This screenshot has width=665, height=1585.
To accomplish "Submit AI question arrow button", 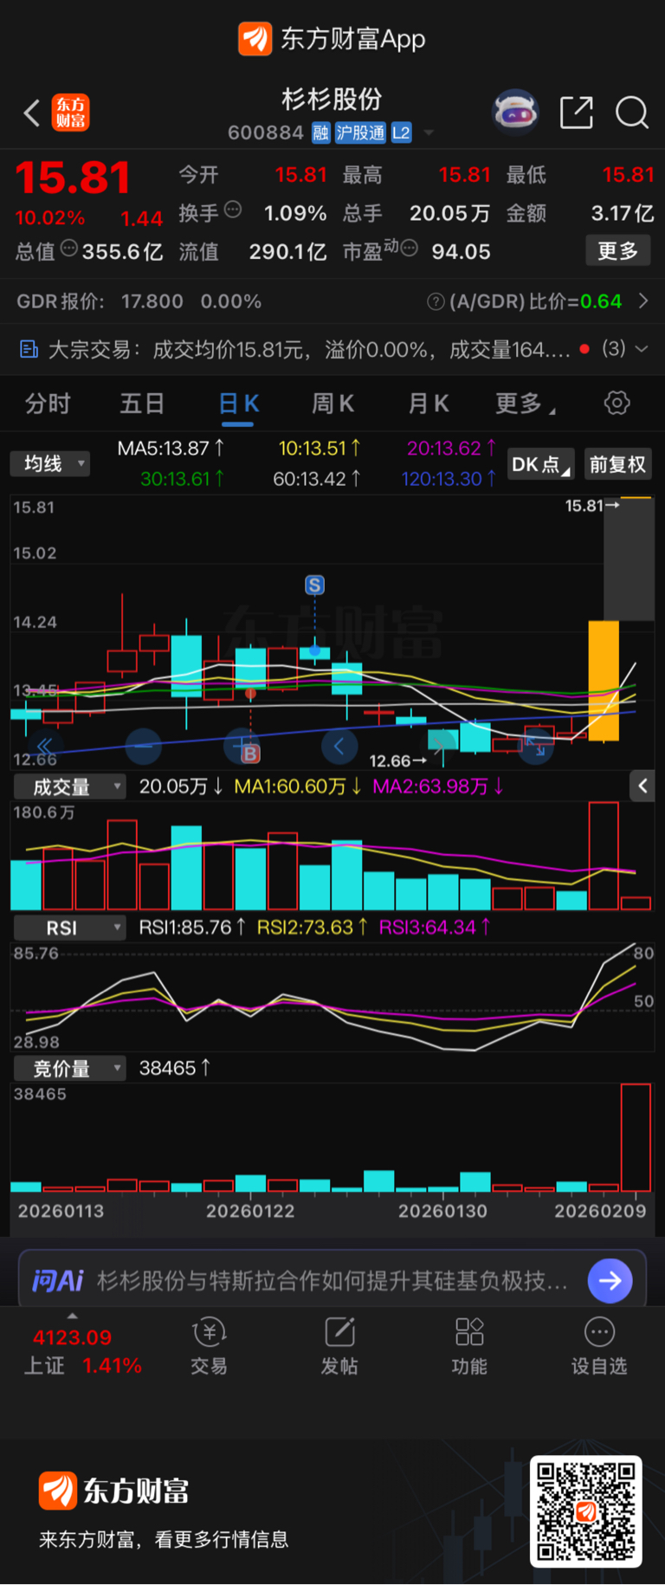I will (x=610, y=1280).
